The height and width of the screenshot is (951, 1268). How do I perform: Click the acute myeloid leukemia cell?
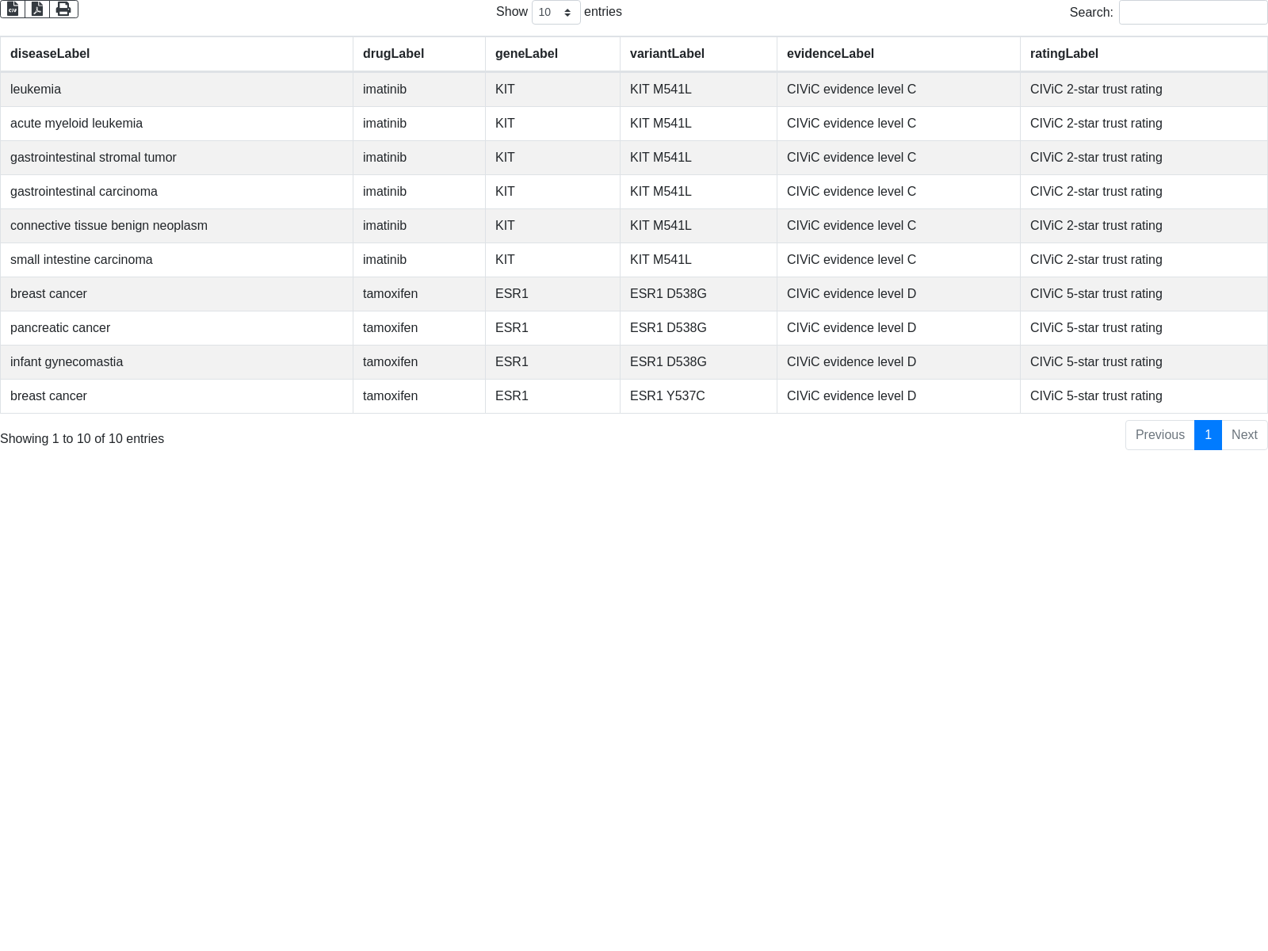pos(76,124)
